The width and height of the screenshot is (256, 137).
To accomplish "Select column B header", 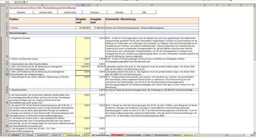I will (83, 5).
